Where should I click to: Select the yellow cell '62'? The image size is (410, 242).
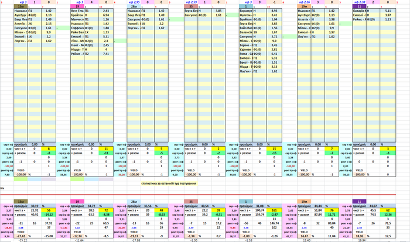tap(388, 210)
